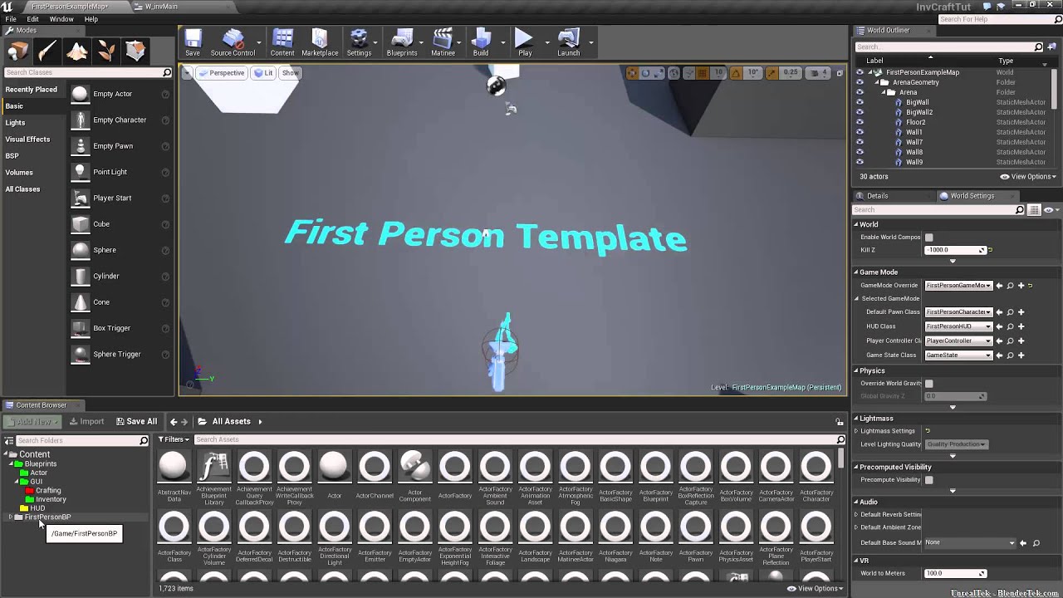
Task: Open Player Controller Class dropdown
Action: pyautogui.click(x=958, y=341)
